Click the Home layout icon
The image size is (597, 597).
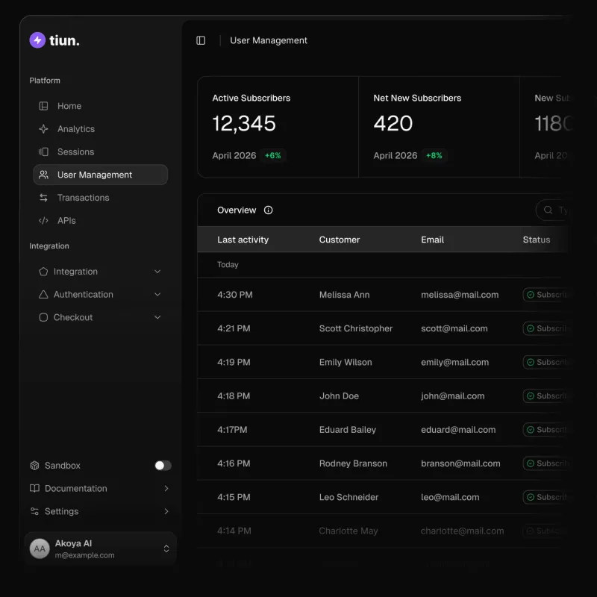pos(43,106)
